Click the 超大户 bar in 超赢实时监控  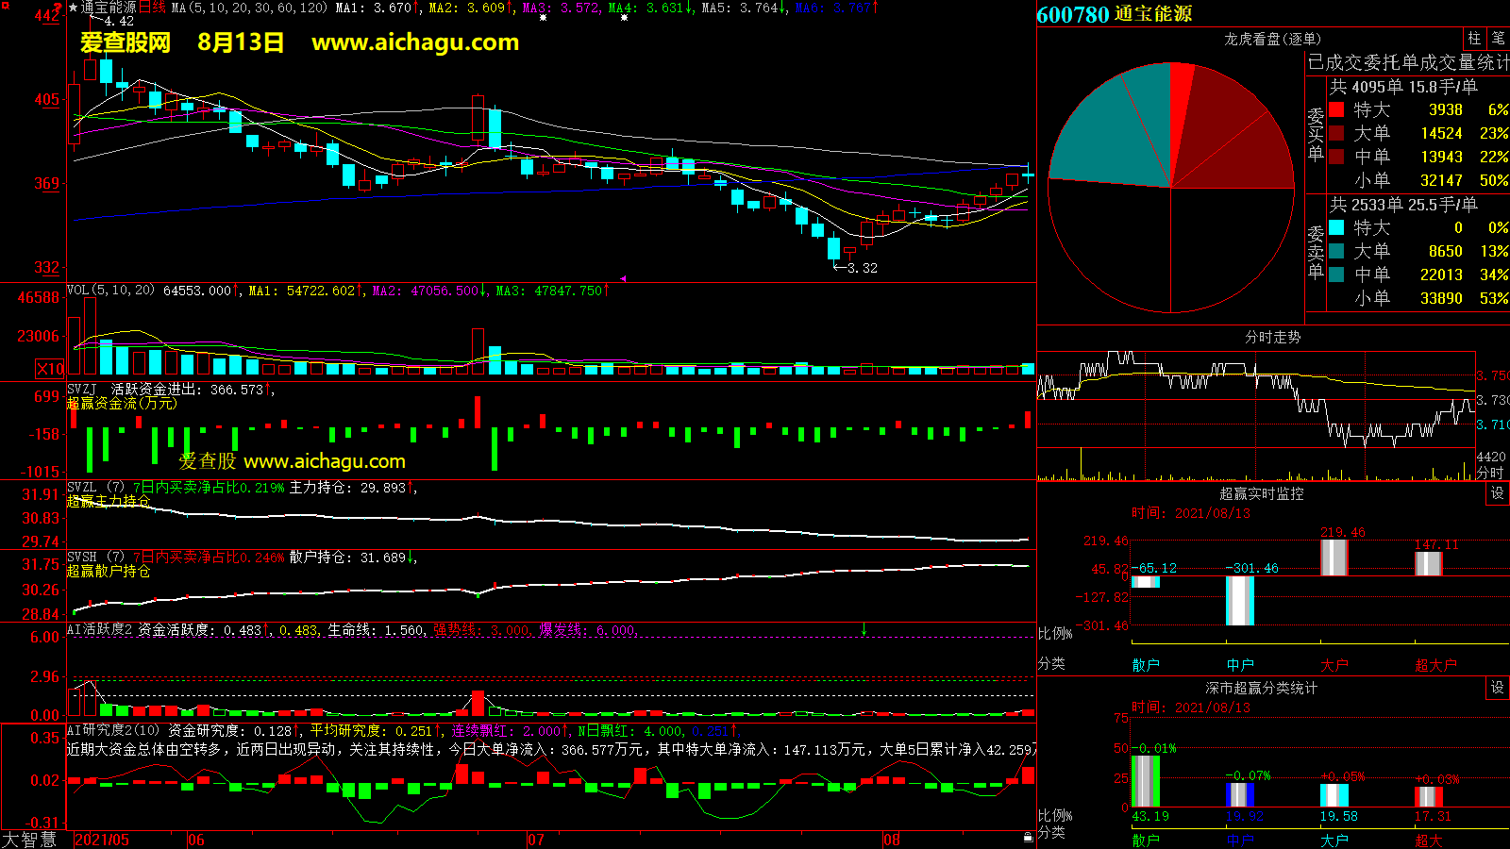pyautogui.click(x=1428, y=563)
